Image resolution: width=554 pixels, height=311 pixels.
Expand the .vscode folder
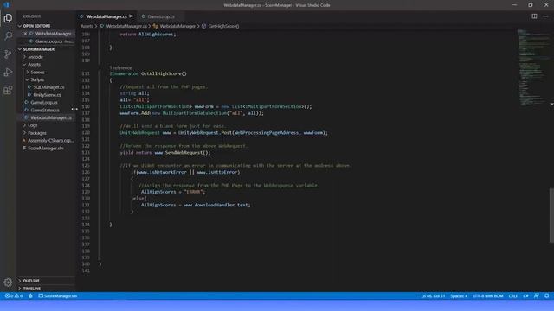click(x=24, y=57)
